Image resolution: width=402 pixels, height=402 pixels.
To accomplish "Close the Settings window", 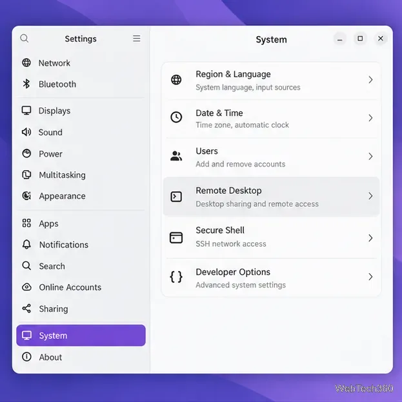I will [381, 39].
